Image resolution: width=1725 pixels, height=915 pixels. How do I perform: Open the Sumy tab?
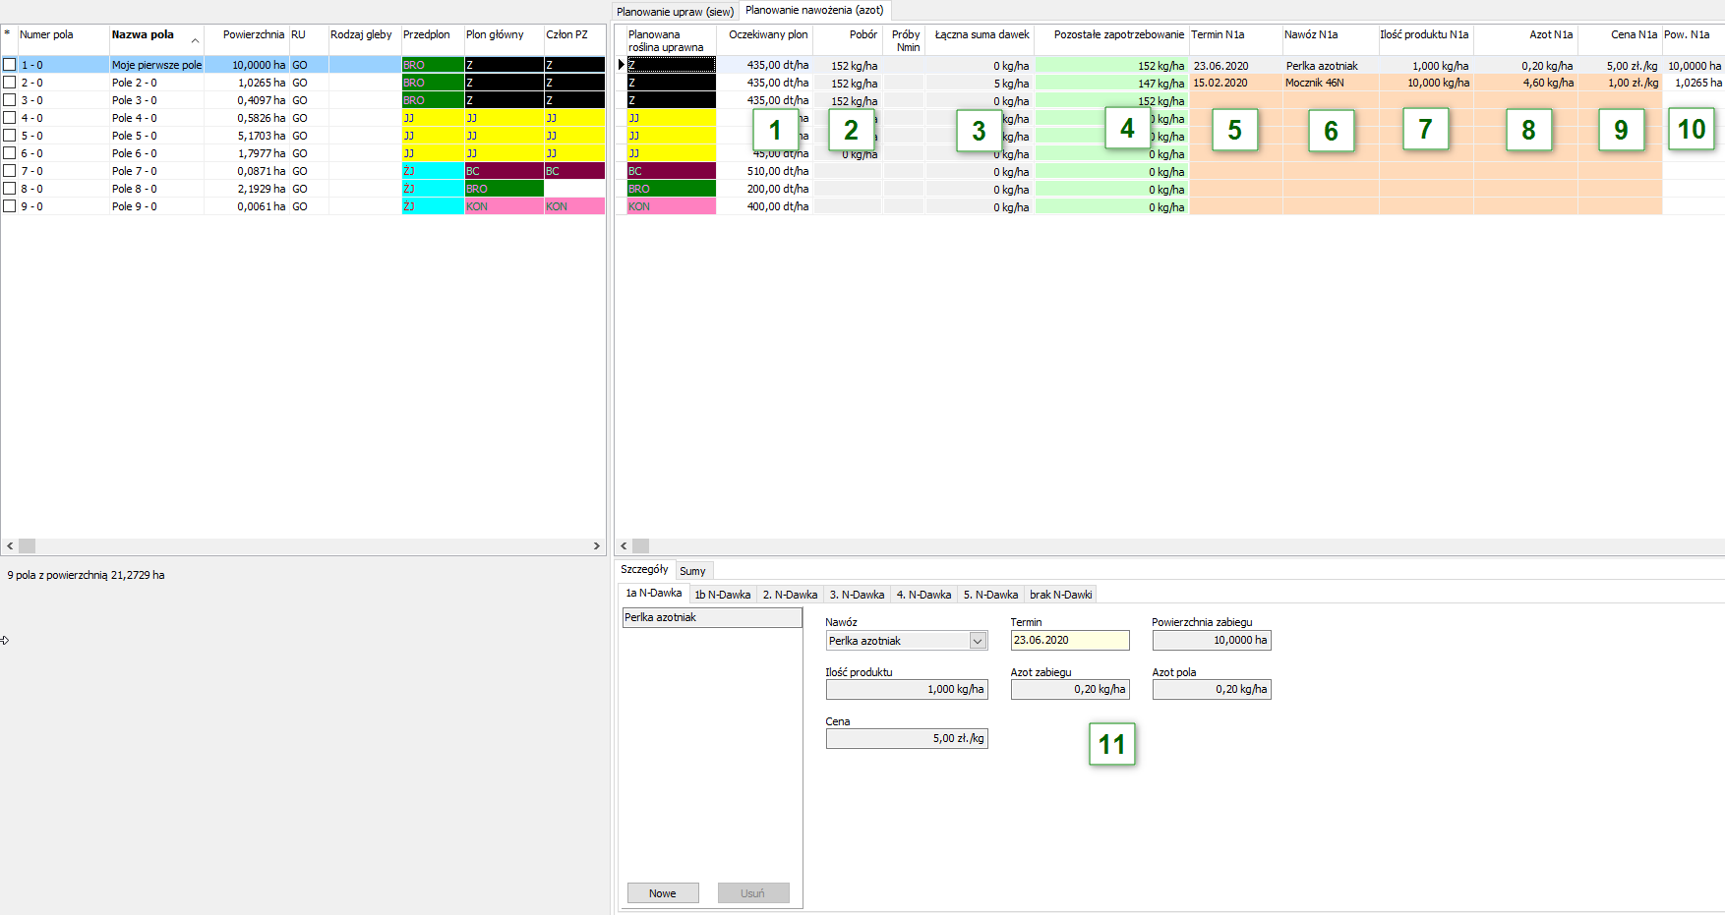(x=692, y=571)
